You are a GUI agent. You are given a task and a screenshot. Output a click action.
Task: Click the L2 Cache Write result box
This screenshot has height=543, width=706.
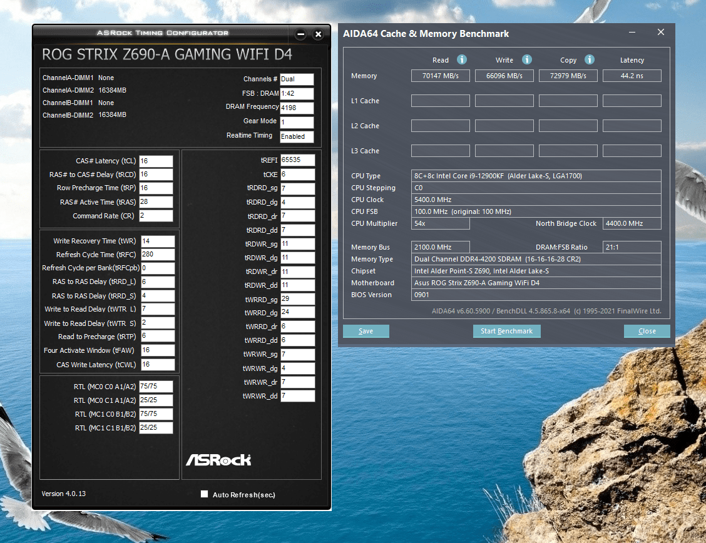point(504,126)
